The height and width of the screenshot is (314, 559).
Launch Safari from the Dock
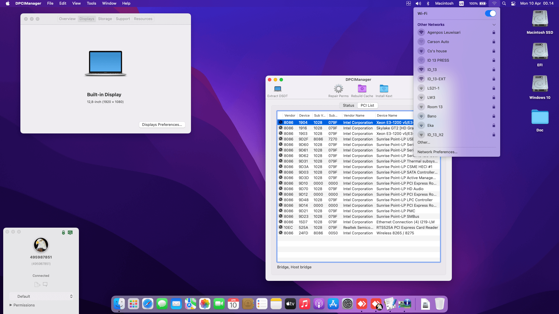(x=148, y=304)
